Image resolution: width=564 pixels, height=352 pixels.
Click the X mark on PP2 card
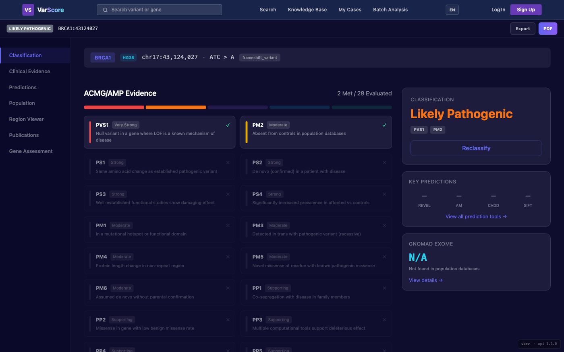point(228,319)
